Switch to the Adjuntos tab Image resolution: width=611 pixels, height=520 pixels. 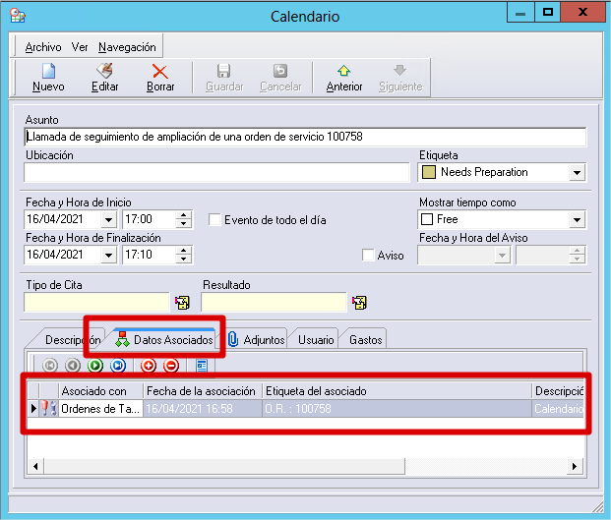256,339
